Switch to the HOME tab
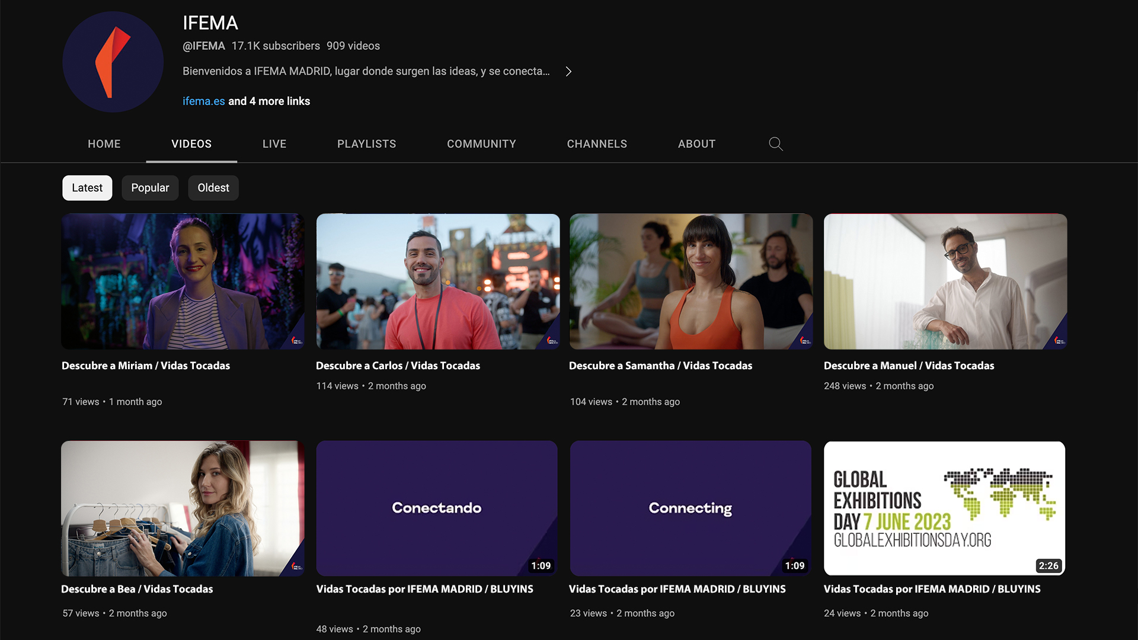Screen dimensions: 1138x640 pyautogui.click(x=104, y=144)
